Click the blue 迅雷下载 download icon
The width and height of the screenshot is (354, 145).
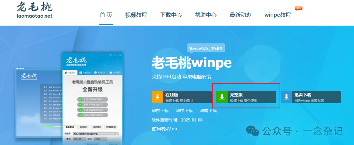pyautogui.click(x=286, y=97)
